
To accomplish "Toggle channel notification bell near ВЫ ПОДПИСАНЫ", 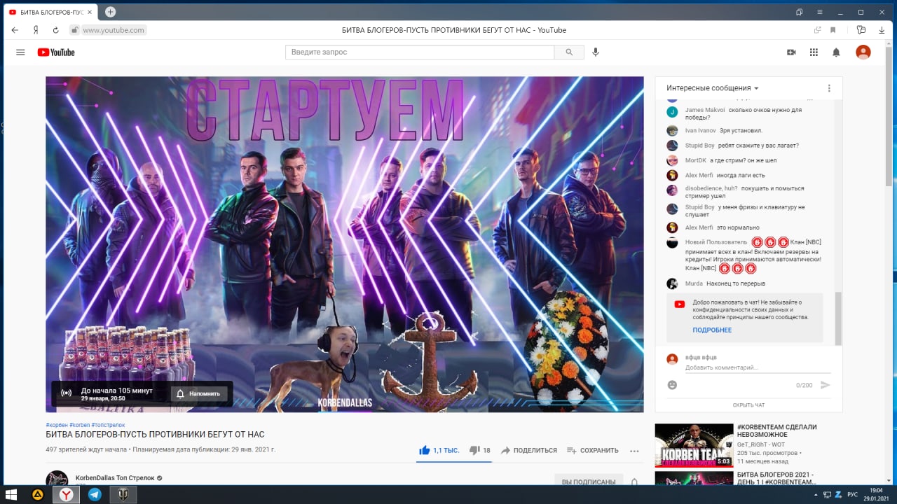I will (x=634, y=482).
